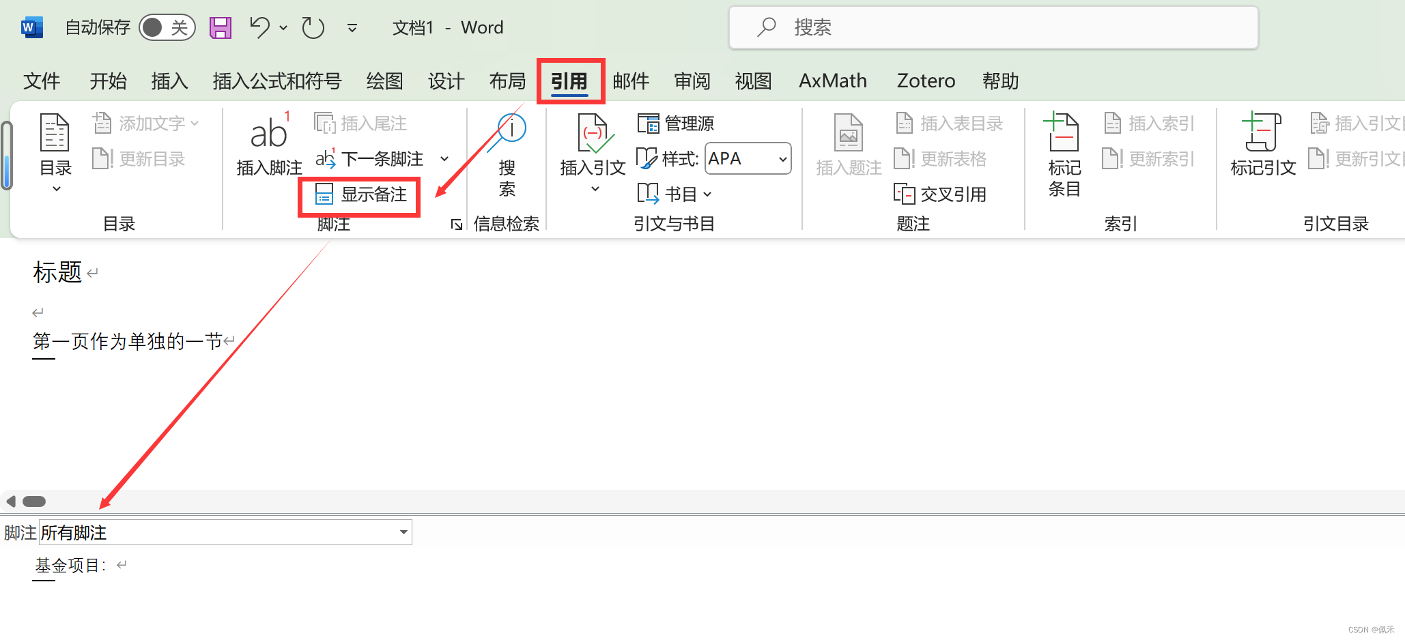The image size is (1405, 640).
Task: Open the 样式 APA style dropdown
Action: [x=748, y=159]
